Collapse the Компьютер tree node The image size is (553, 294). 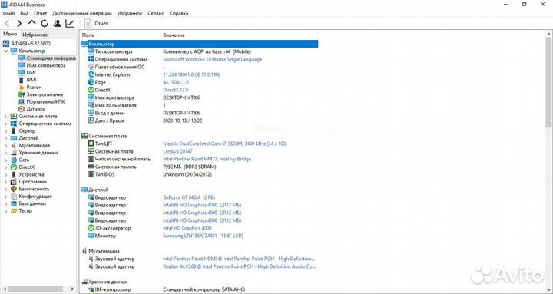click(x=5, y=51)
